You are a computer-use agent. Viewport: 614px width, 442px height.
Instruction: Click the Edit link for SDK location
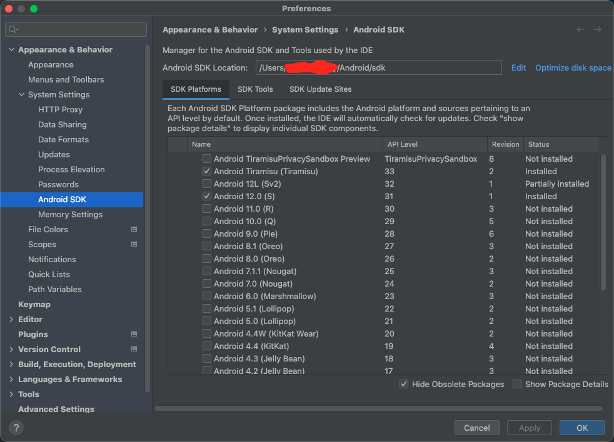pos(518,67)
